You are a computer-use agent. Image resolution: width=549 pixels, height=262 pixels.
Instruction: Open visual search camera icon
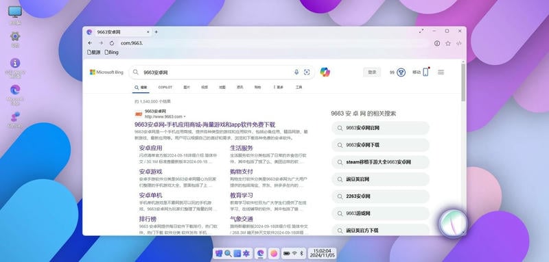(x=307, y=72)
